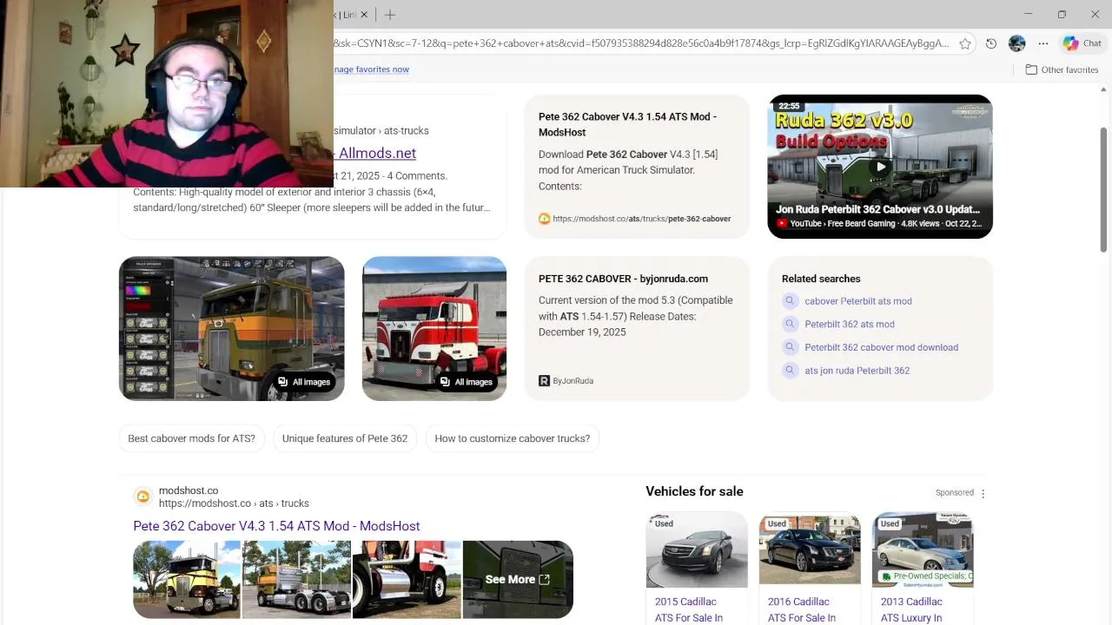The width and height of the screenshot is (1112, 625).
Task: Open the orange truck on road thumbnail
Action: click(x=297, y=580)
